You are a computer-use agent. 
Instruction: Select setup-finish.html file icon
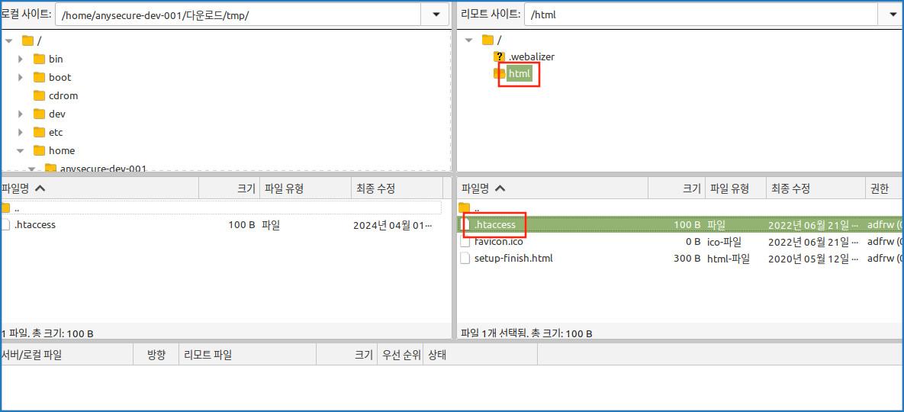(x=465, y=258)
